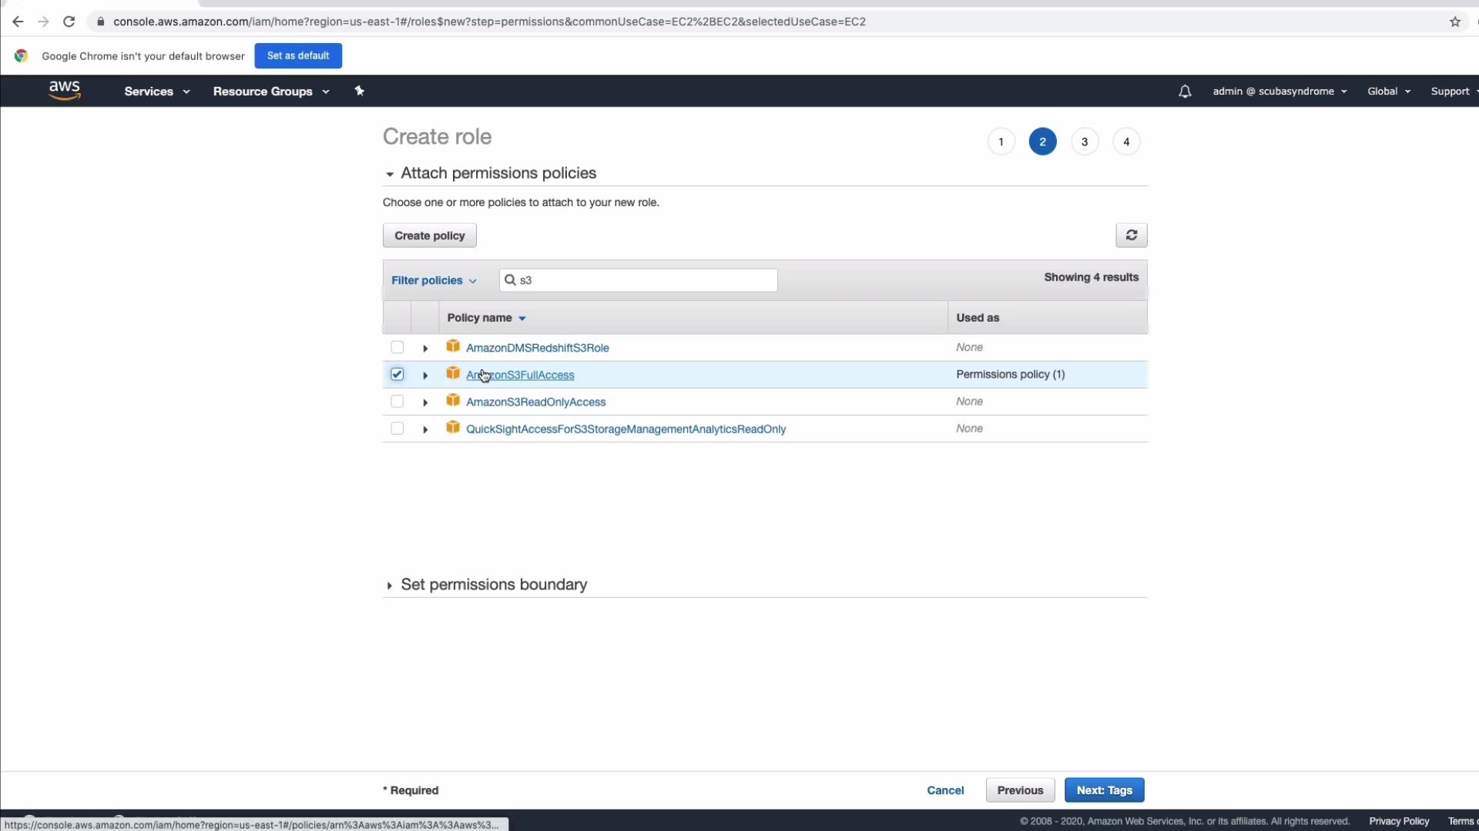
Task: Bookmark this page with the star icon
Action: 1454,22
